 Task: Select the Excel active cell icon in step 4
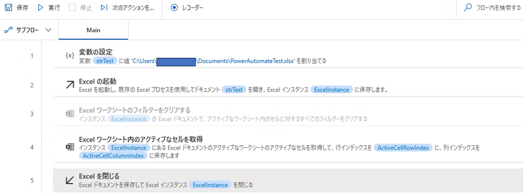[70, 147]
